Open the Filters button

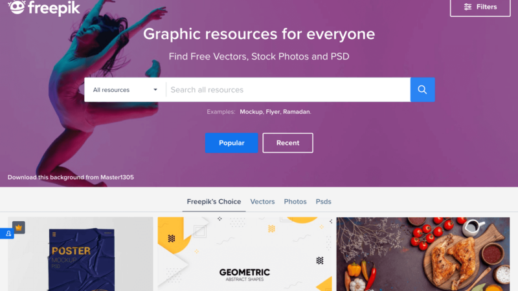(480, 7)
